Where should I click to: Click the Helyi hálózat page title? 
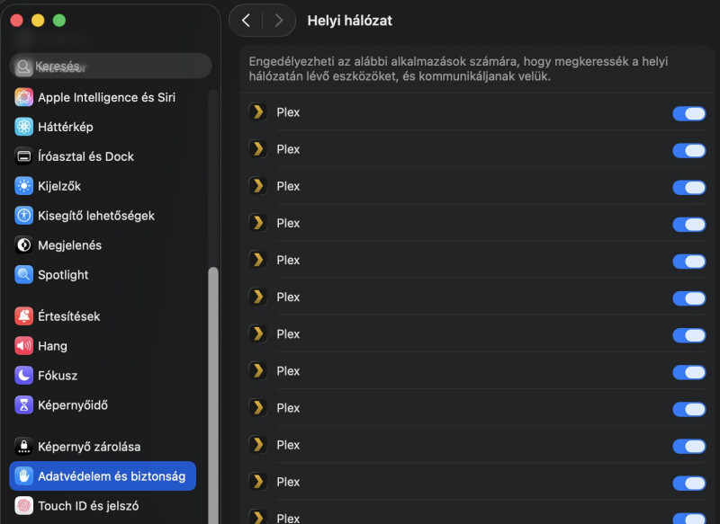coord(349,21)
